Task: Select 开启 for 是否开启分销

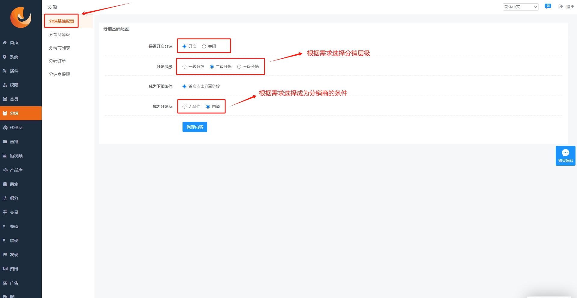Action: point(184,46)
